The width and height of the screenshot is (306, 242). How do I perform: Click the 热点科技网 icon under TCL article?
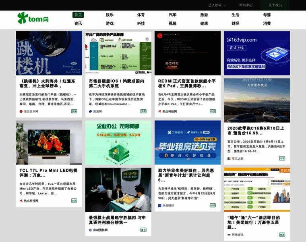(21, 201)
